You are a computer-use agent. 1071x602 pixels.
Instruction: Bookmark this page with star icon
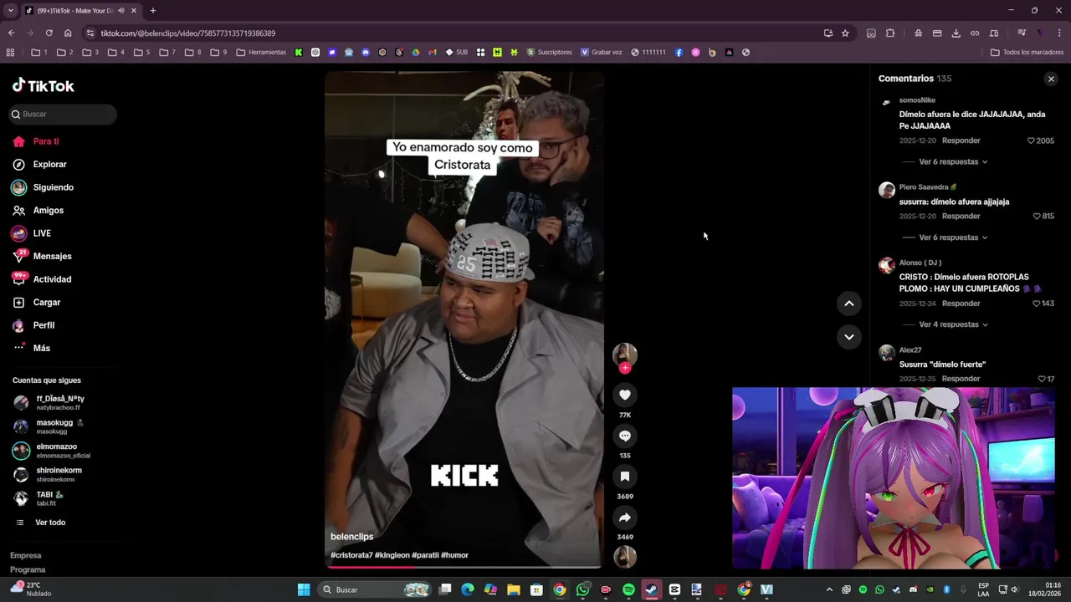tap(845, 33)
